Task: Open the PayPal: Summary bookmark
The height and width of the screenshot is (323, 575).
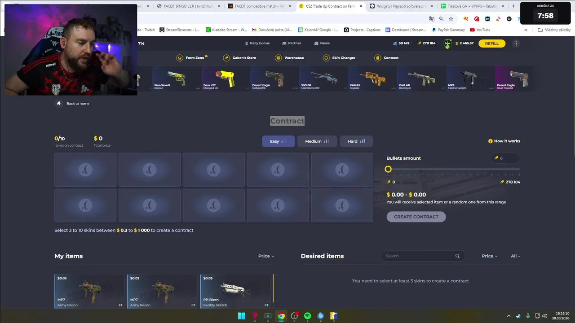Action: [x=448, y=30]
